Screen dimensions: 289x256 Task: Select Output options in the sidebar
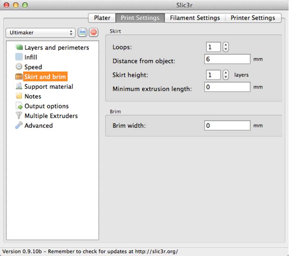(46, 106)
